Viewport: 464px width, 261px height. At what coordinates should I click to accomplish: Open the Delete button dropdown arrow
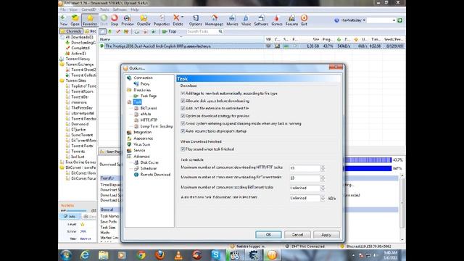click(183, 17)
